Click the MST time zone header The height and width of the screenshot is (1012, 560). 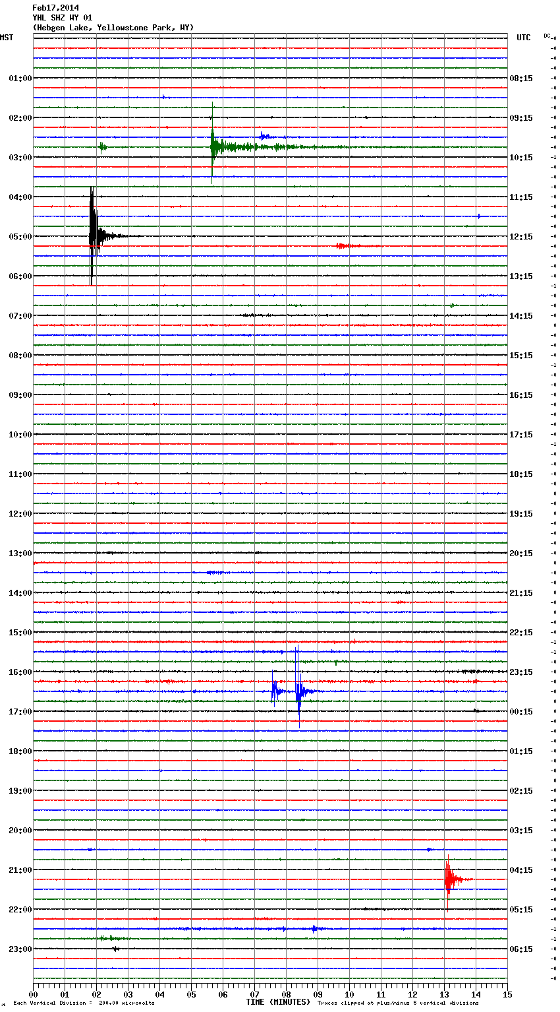7,38
